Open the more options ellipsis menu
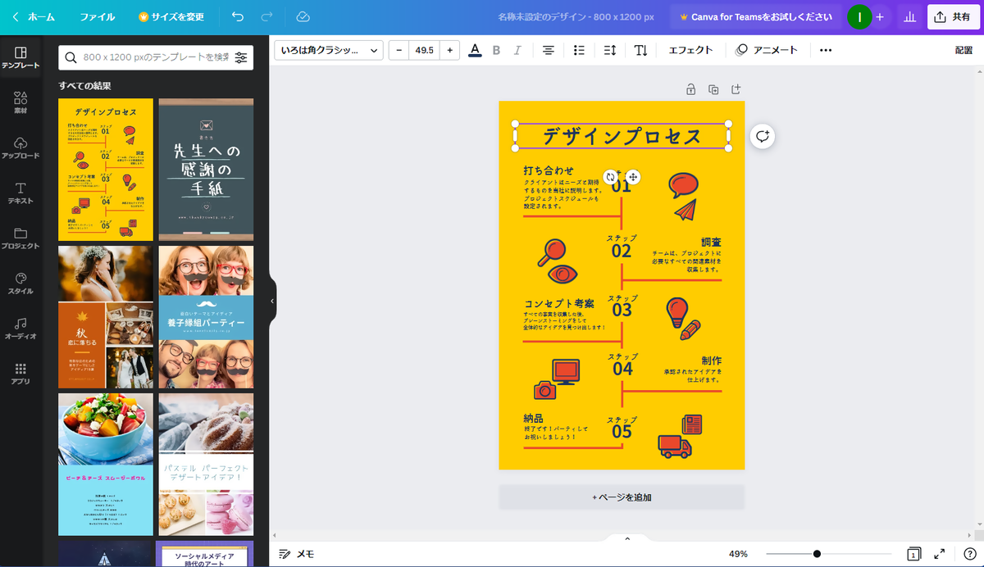The height and width of the screenshot is (567, 984). (826, 50)
